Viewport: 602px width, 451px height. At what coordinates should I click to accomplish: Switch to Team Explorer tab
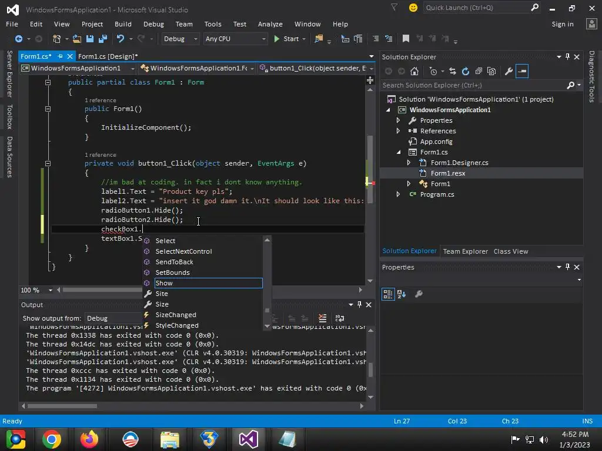click(x=466, y=251)
